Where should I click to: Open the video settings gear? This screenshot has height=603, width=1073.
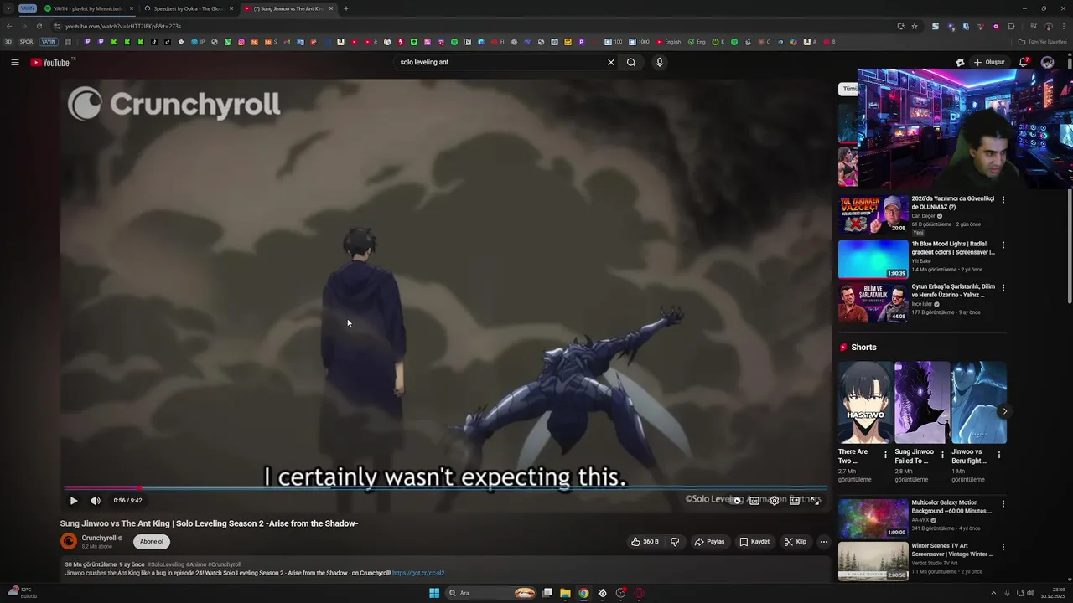tap(775, 501)
